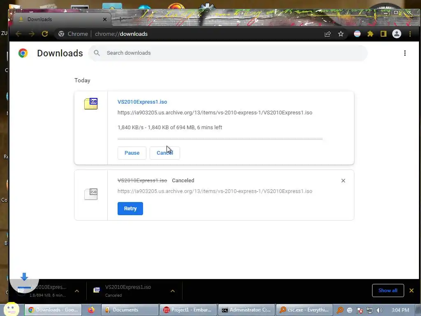Click the network tray icon
Viewport: 421px width, 316px height.
[370, 310]
